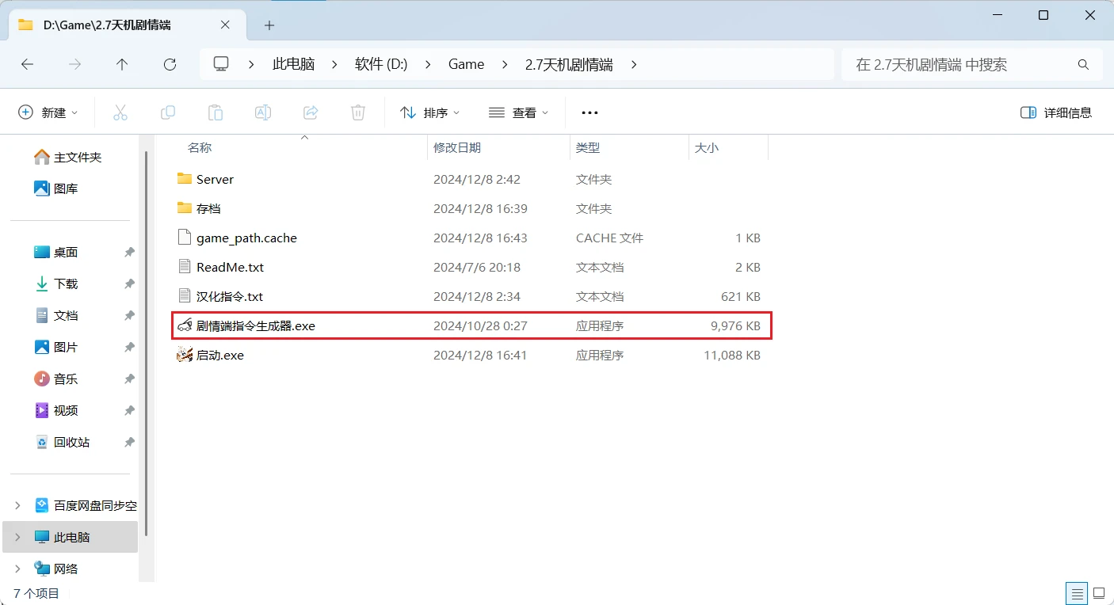Image resolution: width=1114 pixels, height=605 pixels.
Task: Go forward with the forward arrow
Action: click(x=75, y=65)
